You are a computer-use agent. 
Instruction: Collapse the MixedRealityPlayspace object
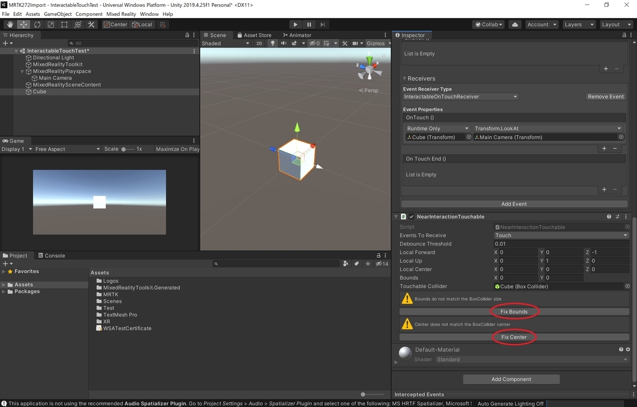(22, 71)
